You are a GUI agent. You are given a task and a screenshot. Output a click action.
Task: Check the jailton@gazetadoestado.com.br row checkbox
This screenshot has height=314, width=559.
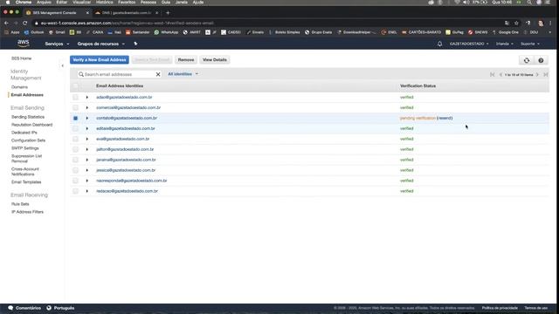[76, 149]
